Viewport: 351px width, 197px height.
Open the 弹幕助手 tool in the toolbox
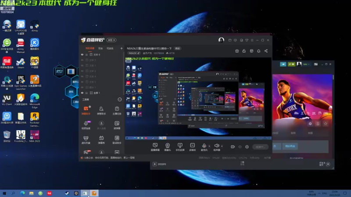point(86,110)
